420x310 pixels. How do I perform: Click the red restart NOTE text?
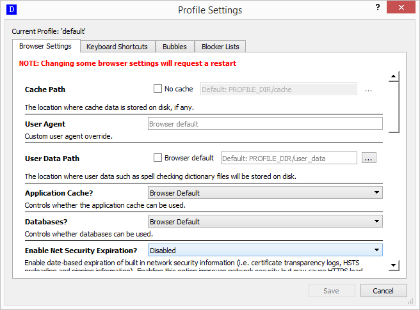click(127, 63)
